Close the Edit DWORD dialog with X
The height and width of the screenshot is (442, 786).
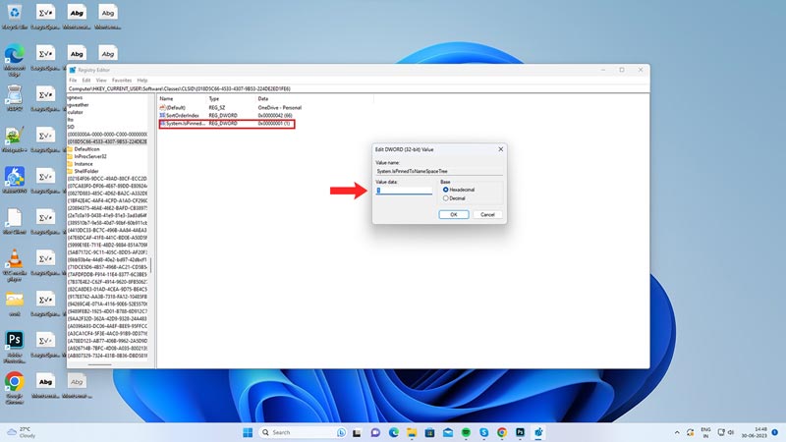[x=500, y=149]
